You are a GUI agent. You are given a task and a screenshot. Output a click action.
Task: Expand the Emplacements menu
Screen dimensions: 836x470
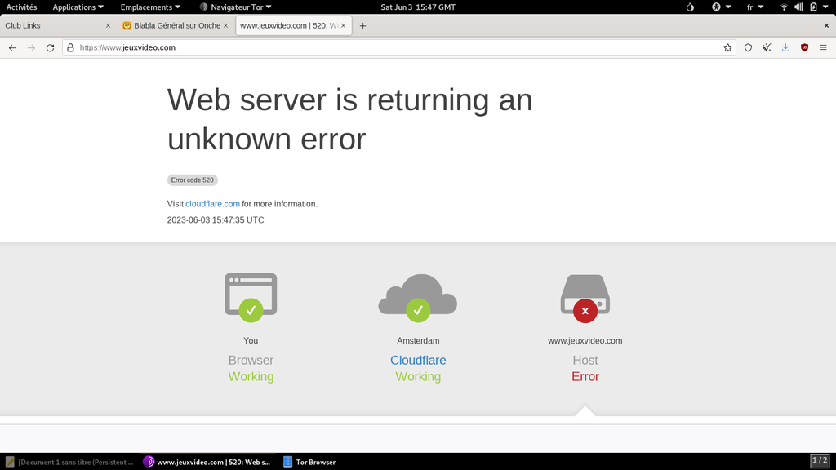pos(150,7)
